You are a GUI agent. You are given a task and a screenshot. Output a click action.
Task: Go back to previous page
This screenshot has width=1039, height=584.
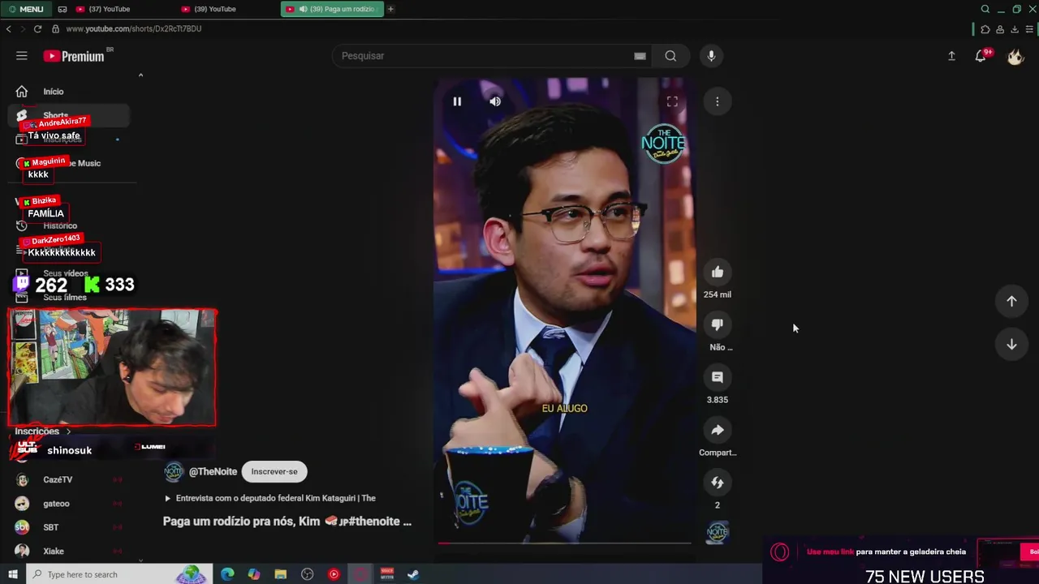coord(8,28)
